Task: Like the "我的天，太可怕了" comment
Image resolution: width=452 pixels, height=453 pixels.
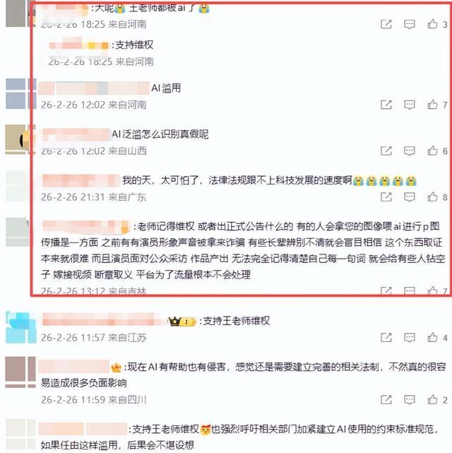Action: pyautogui.click(x=432, y=197)
